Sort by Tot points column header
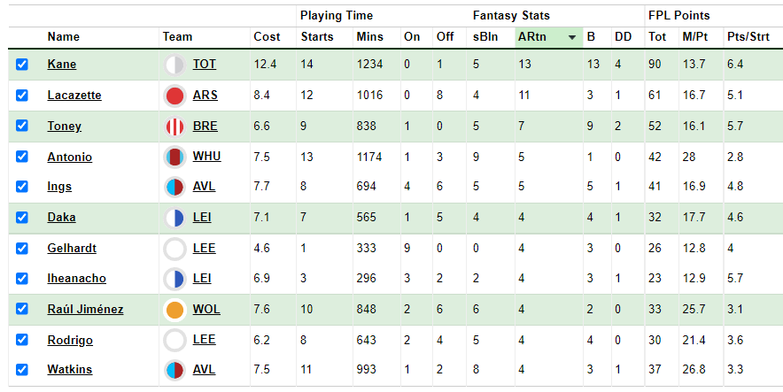 click(x=657, y=36)
